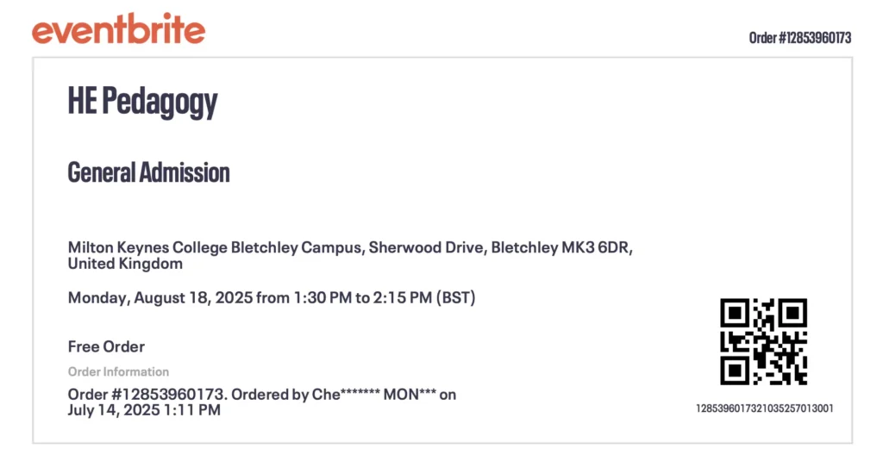Image resolution: width=883 pixels, height=461 pixels.
Task: Click the 1:30 PM start time
Action: click(322, 298)
